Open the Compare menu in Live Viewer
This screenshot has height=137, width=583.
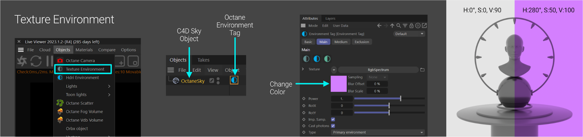107,50
